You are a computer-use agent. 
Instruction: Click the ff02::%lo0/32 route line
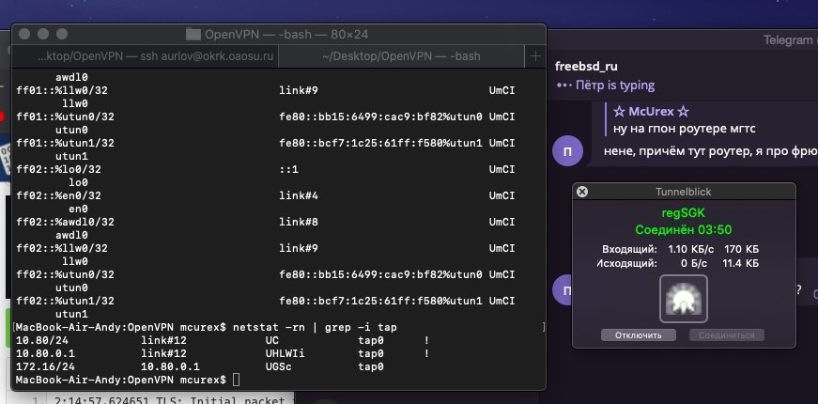pyautogui.click(x=266, y=170)
